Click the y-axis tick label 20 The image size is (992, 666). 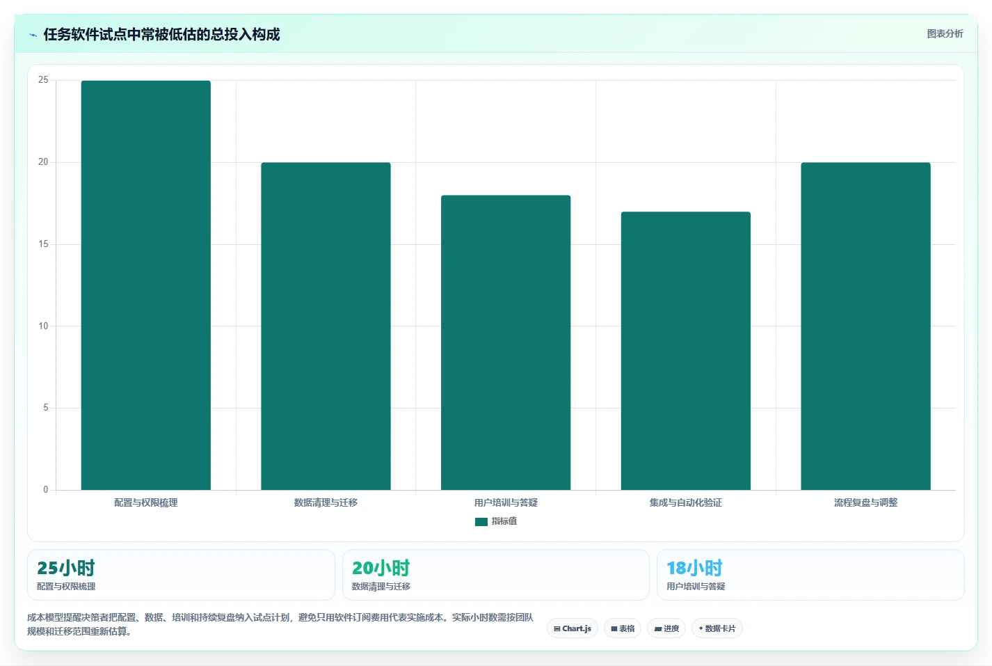click(x=43, y=162)
